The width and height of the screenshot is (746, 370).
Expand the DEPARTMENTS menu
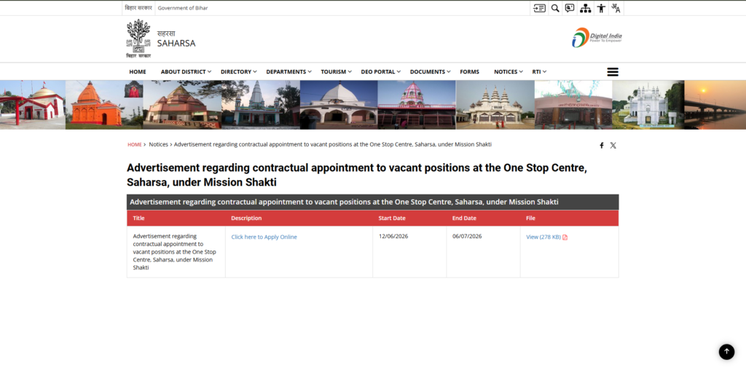click(x=288, y=72)
